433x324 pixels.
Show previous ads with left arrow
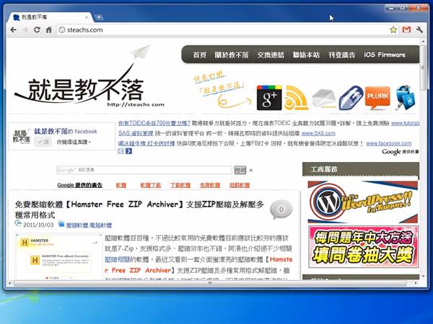point(121,151)
